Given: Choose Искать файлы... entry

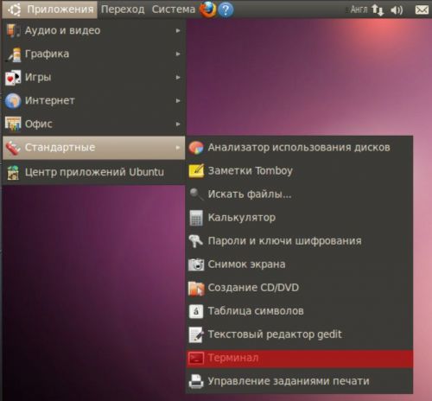Looking at the screenshot, I should pyautogui.click(x=299, y=194).
